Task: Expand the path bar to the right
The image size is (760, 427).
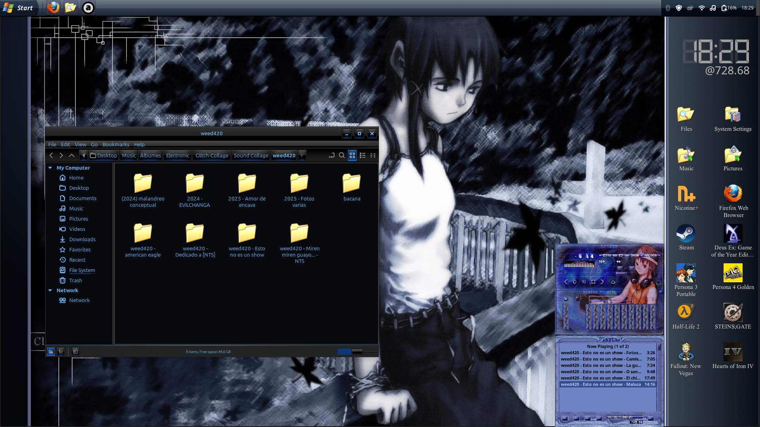Action: 302,155
